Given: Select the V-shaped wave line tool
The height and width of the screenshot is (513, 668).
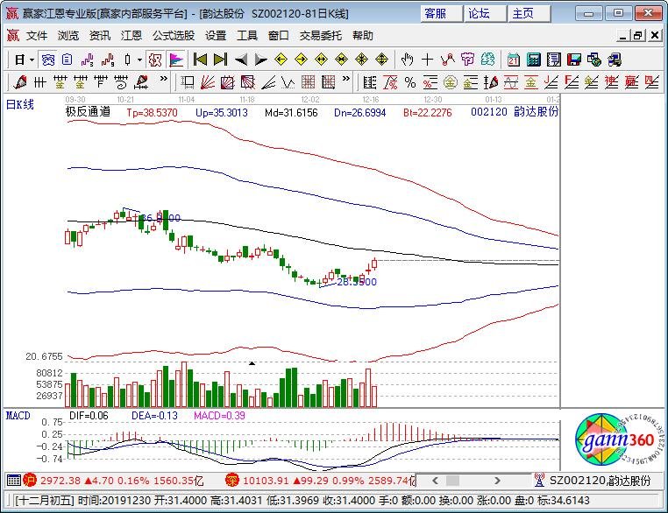Looking at the screenshot, I should click(288, 82).
